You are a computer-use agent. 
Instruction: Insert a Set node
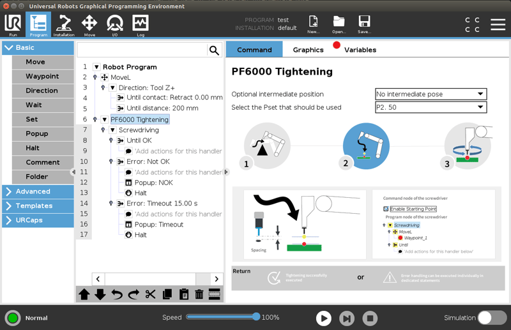43,119
